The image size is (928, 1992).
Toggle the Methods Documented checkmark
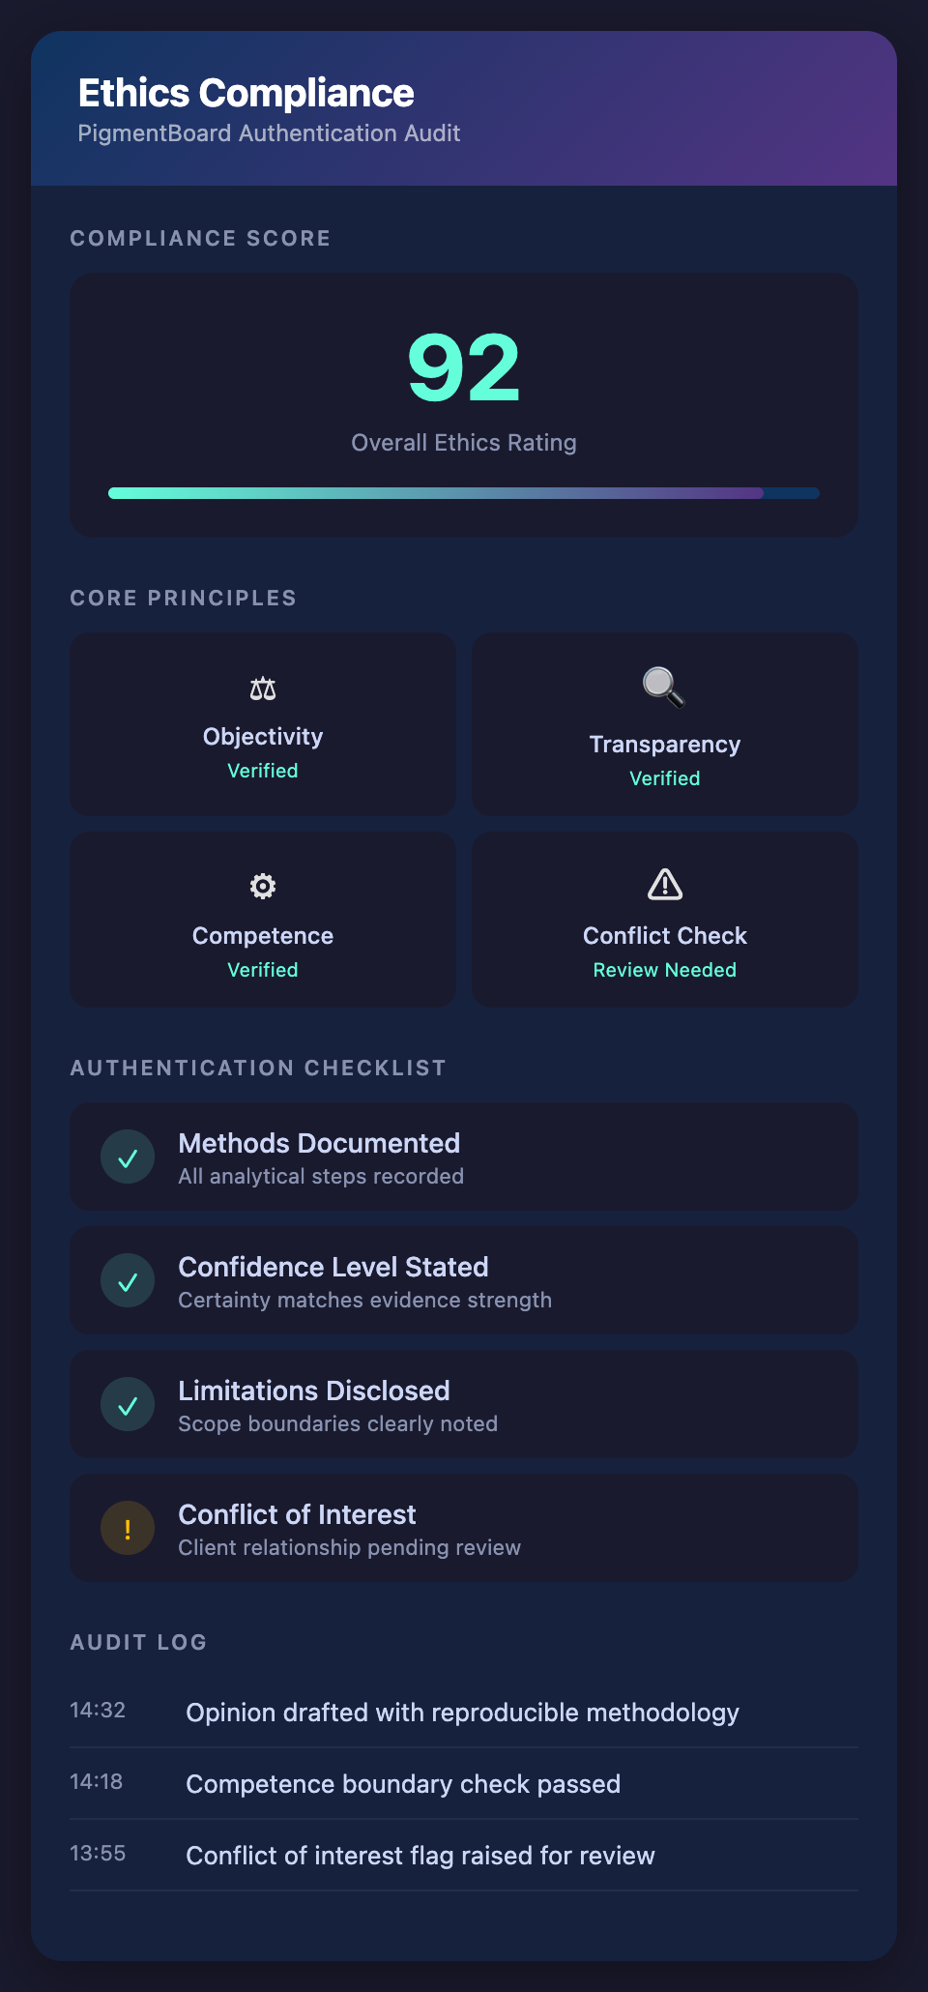coord(128,1157)
